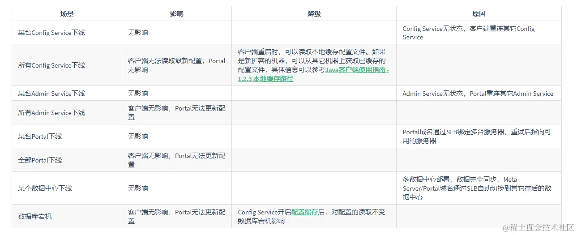
Task: Click the 原因 column header
Action: click(x=479, y=14)
